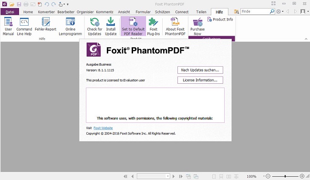Open Foxit Plug-Ins
This screenshot has width=310, height=180.
154,26
